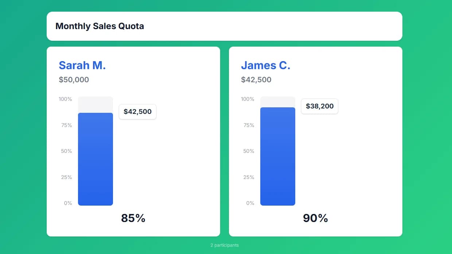
Task: Click the 85% completion label
Action: 133,218
